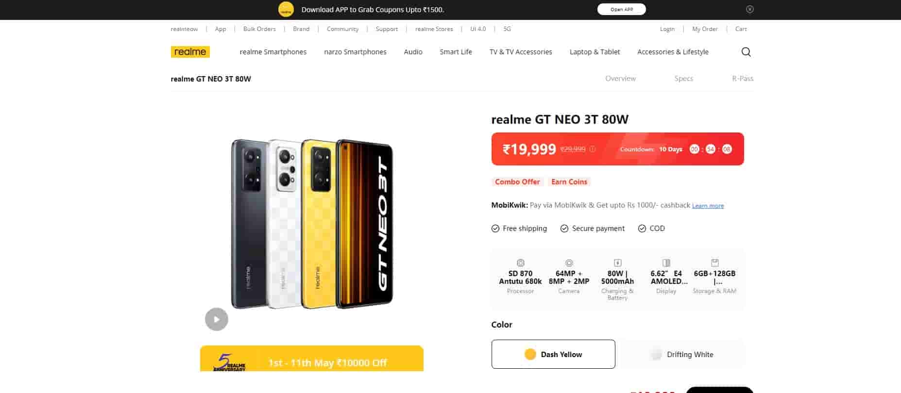Follow MobiKwik Learn more link
Viewport: 901px width, 393px height.
[708, 206]
